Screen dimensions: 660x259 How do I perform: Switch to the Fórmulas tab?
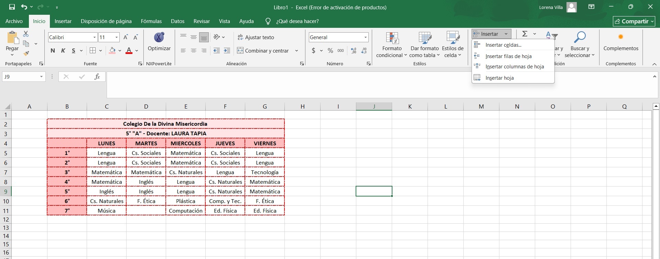click(151, 21)
